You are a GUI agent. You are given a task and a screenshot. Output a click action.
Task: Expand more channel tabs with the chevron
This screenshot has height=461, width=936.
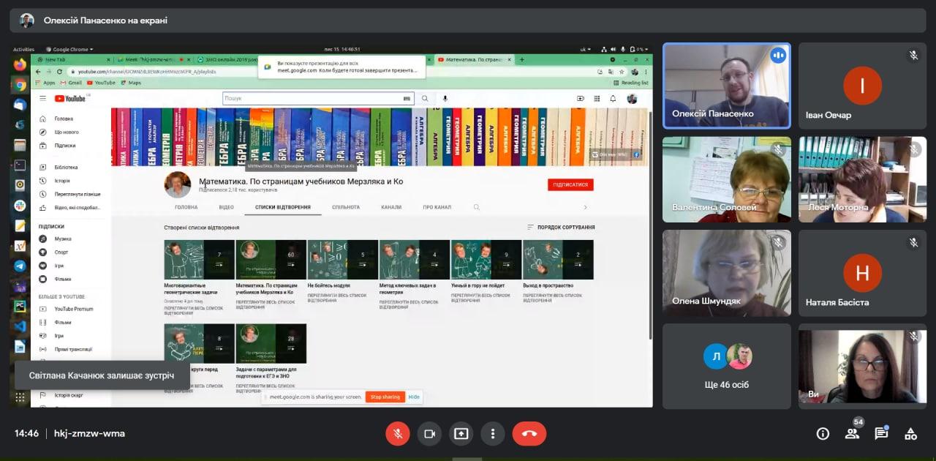point(584,207)
